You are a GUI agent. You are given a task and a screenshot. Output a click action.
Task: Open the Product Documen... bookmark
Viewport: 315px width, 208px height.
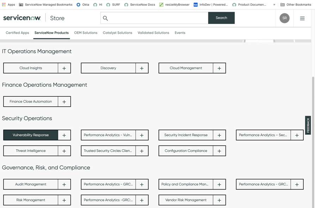pos(249,5)
